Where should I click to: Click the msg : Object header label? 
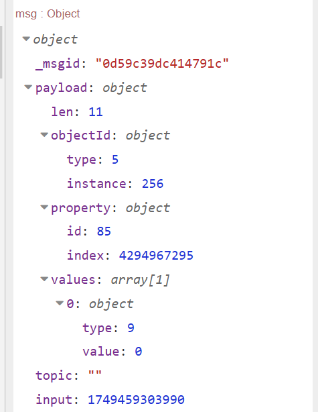[x=48, y=13]
